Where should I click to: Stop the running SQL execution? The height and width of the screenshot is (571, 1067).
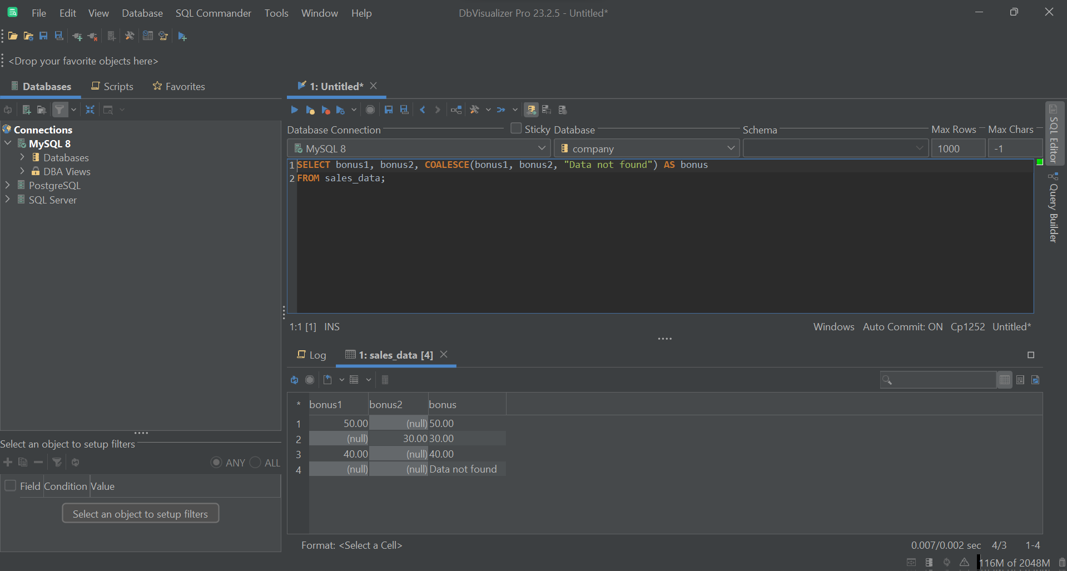click(370, 110)
